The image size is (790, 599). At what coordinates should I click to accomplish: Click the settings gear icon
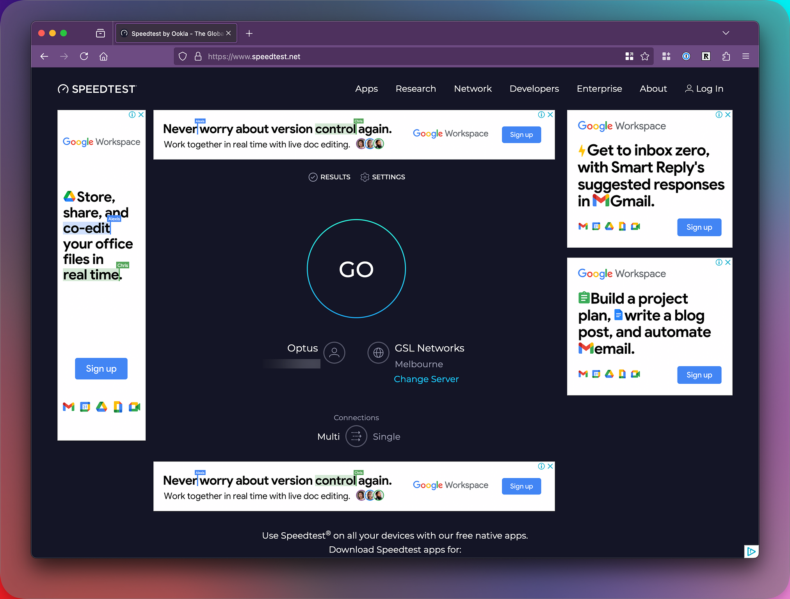364,177
